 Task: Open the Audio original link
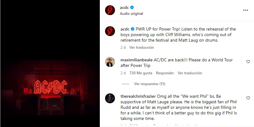[x=131, y=14]
